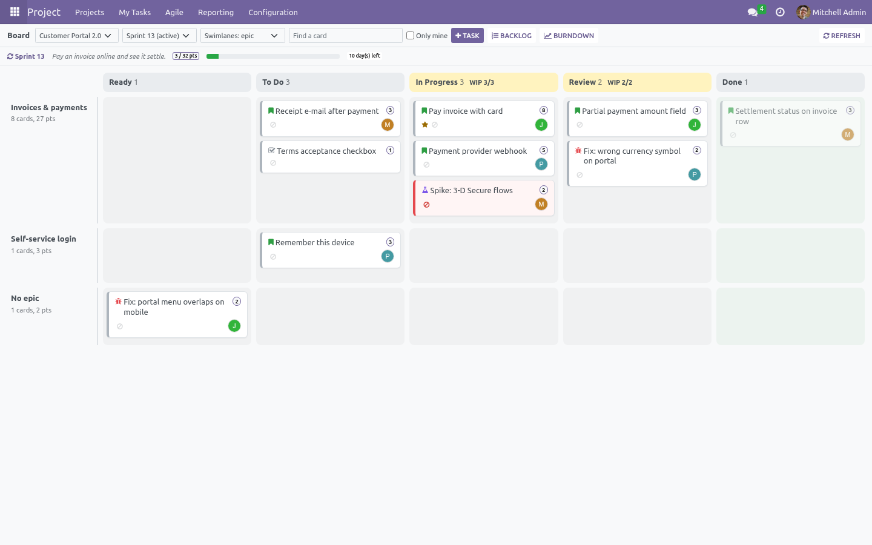Open the apps grid menu icon

(15, 12)
